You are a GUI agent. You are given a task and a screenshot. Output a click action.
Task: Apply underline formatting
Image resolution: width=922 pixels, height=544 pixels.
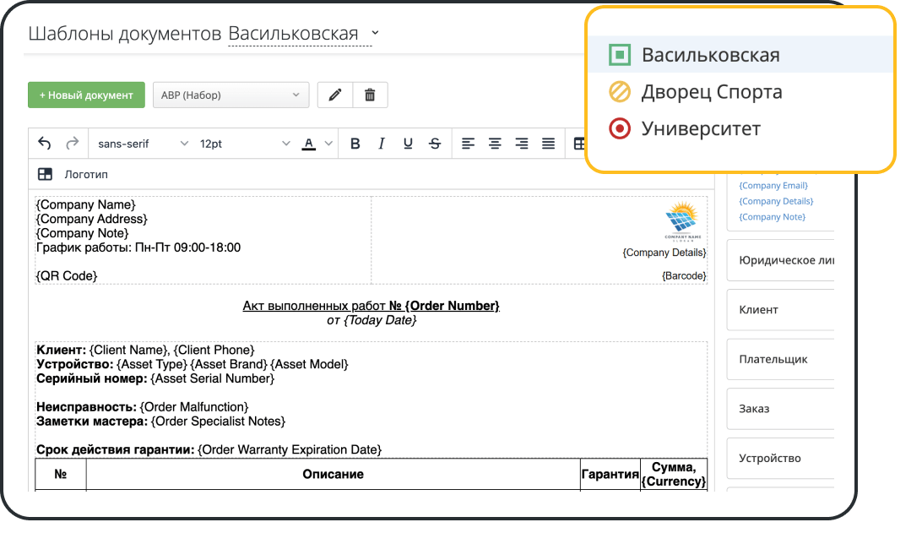408,143
